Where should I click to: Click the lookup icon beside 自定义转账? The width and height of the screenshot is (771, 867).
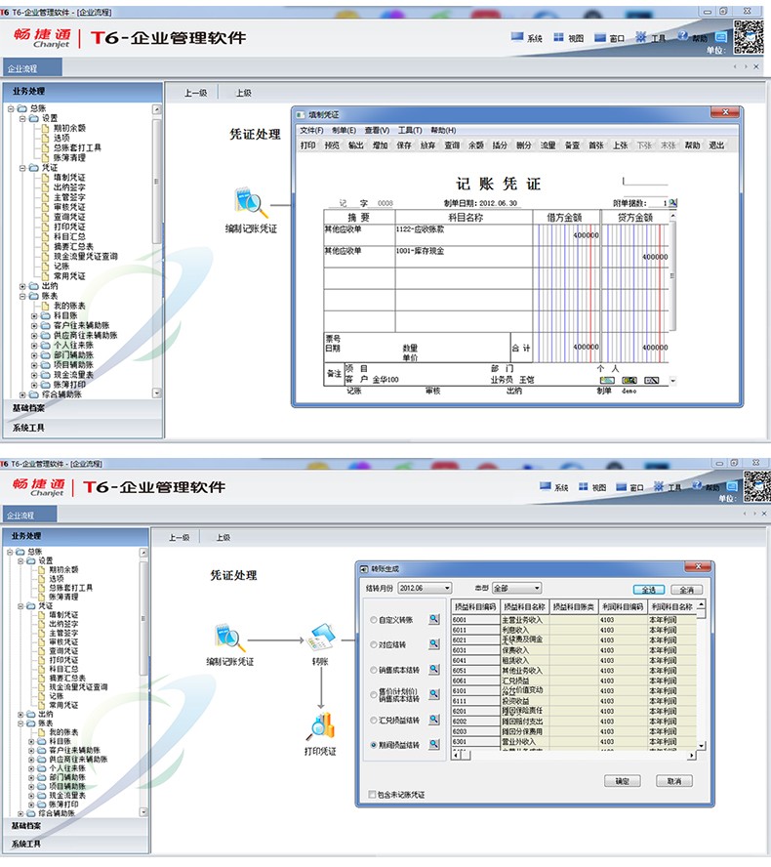click(434, 619)
